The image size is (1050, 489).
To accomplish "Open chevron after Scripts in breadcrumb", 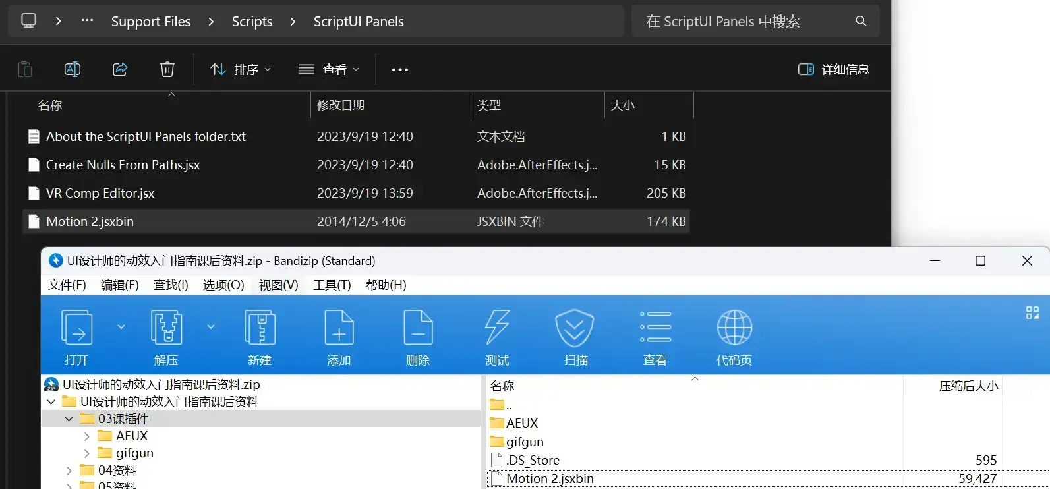I will [293, 21].
